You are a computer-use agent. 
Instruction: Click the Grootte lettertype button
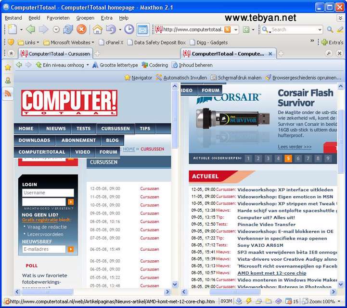click(x=115, y=65)
